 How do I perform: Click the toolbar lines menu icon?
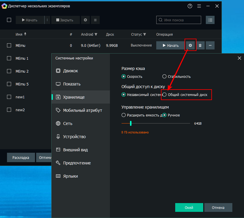click(95, 20)
